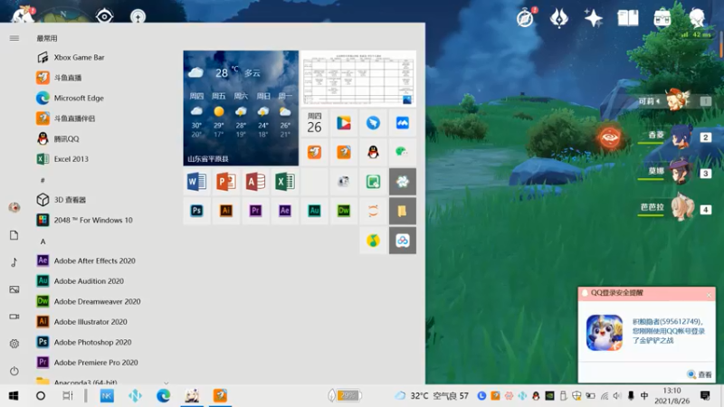This screenshot has width=724, height=407.
Task: Open Documents from the Start sidebar
Action: [x=14, y=235]
